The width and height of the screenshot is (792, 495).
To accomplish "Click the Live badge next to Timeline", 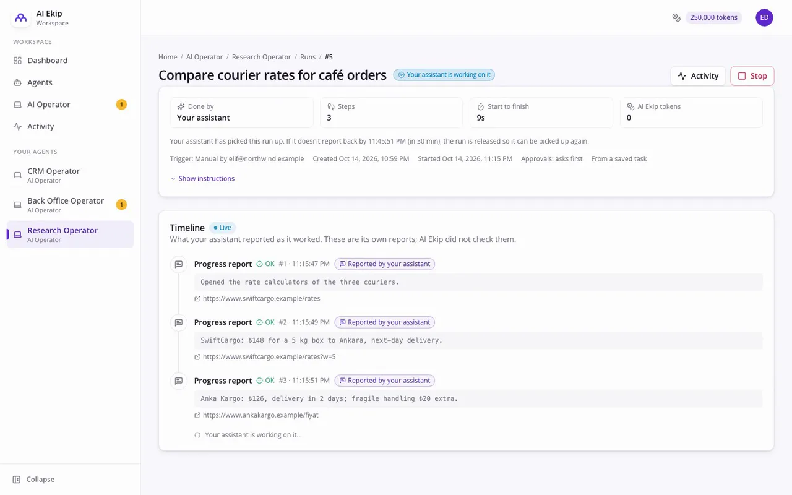I will click(223, 228).
